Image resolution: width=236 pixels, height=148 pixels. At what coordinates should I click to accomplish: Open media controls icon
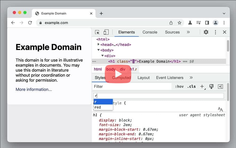pyautogui.click(x=198, y=23)
